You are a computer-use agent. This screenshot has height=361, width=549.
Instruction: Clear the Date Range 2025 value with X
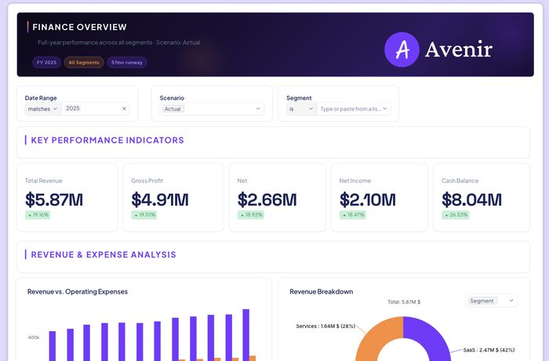124,108
